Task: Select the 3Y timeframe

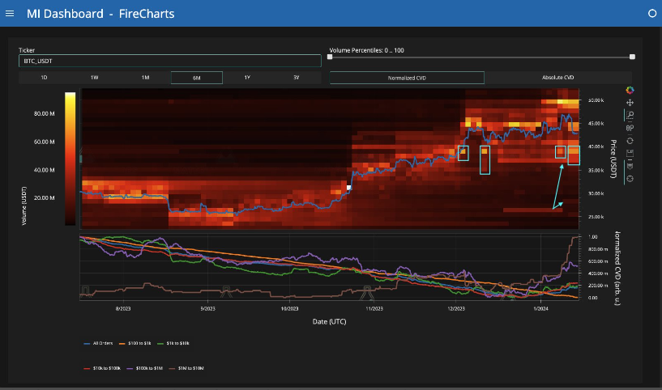Action: point(297,78)
